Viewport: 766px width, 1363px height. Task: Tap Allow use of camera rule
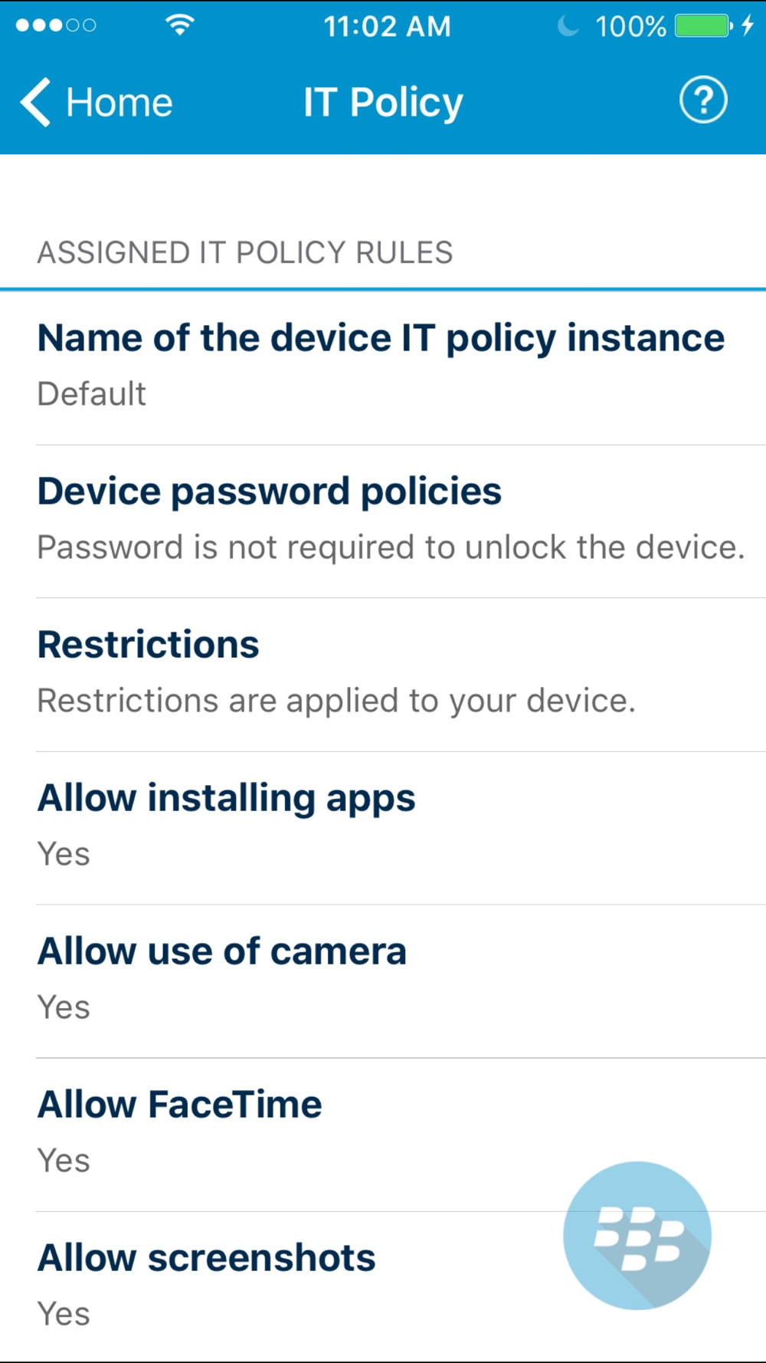click(221, 980)
